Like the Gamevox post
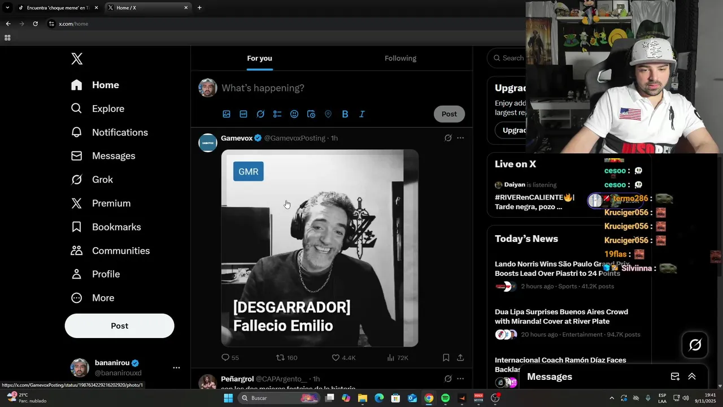 (x=343, y=358)
